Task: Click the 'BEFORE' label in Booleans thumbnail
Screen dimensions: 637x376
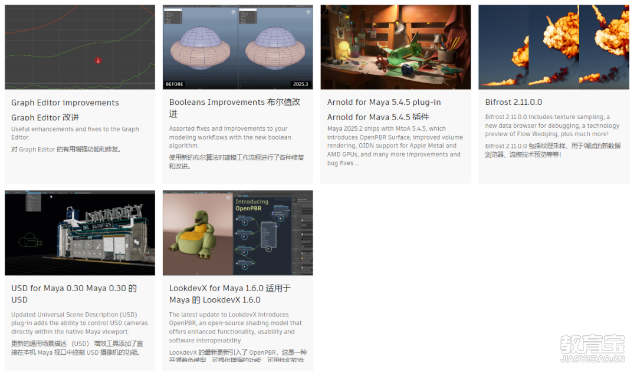Action: [174, 84]
